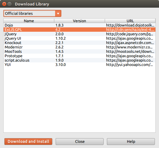
Task: Select the script.aculo.us library row
Action: click(79, 60)
